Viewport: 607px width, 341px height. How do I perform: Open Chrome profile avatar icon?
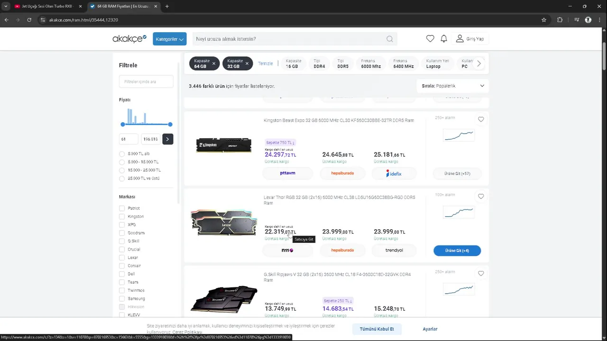(x=588, y=20)
